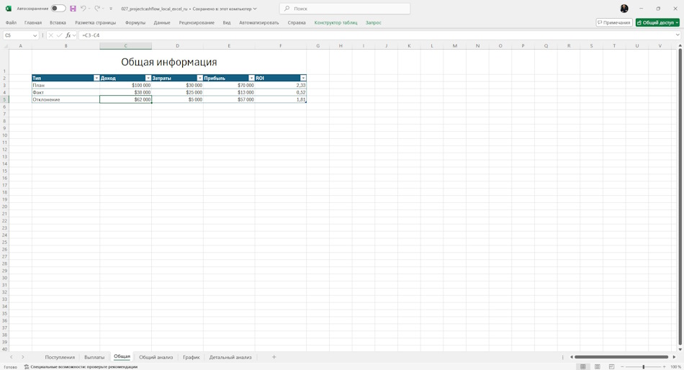Click the Excel app icon in title bar
Viewport: 684px width, 370px height.
coord(9,9)
